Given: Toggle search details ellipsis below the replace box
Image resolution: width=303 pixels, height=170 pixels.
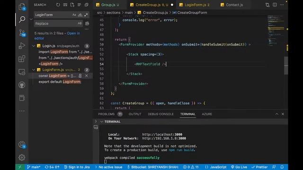Looking at the screenshot, I should click(87, 29).
